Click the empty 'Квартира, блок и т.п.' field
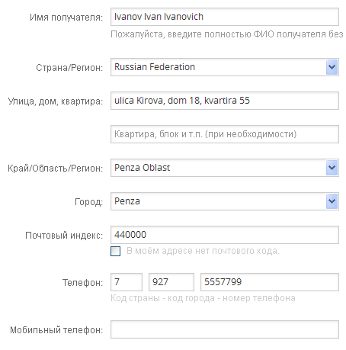This screenshot has height=350, width=346. 225,134
